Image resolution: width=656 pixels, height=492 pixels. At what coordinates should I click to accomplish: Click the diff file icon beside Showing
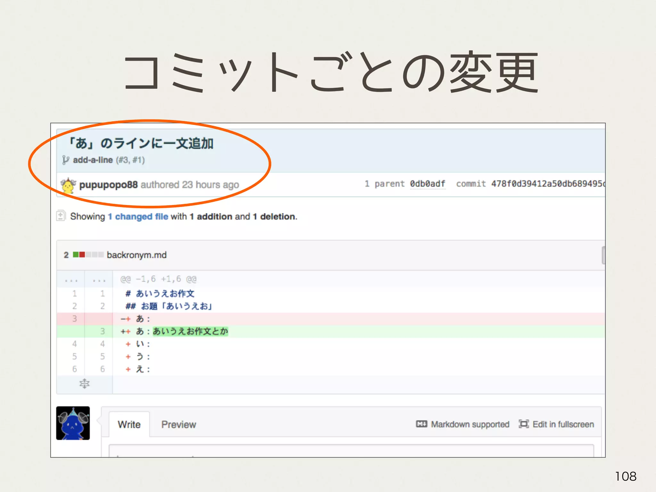coord(61,216)
